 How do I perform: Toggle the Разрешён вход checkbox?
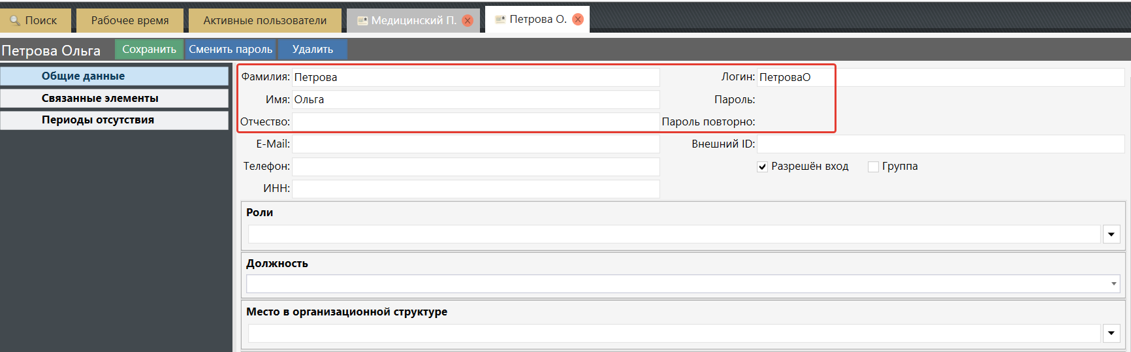pyautogui.click(x=762, y=167)
